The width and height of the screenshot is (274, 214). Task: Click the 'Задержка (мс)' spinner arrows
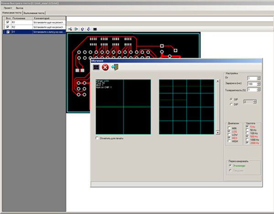tap(258, 84)
